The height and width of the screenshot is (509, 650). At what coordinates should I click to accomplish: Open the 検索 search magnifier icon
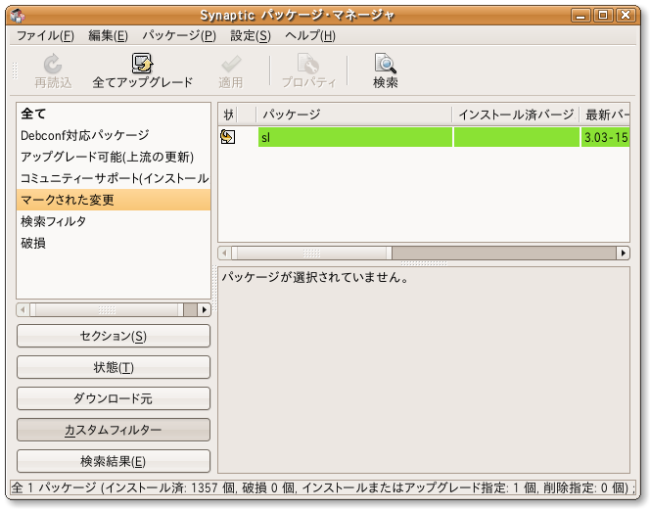[x=385, y=63]
